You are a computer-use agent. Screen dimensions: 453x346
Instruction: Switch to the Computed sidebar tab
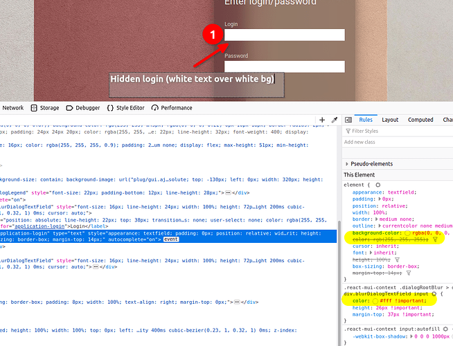(x=420, y=120)
